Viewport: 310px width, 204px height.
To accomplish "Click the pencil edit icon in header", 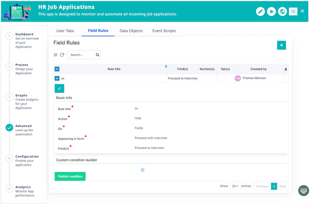I will [260, 11].
